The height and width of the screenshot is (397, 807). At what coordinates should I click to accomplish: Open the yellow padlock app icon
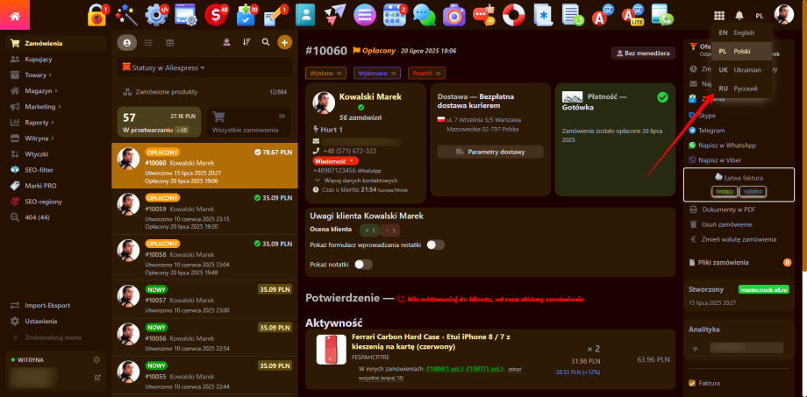point(96,15)
